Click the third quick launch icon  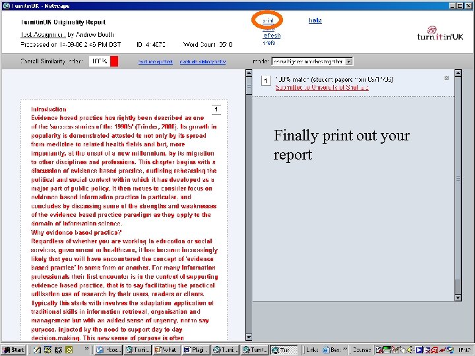[58, 350]
